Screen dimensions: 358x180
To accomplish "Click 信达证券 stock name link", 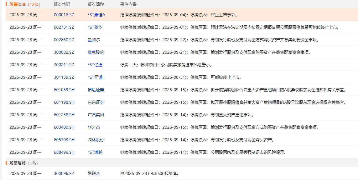I will (96, 90).
